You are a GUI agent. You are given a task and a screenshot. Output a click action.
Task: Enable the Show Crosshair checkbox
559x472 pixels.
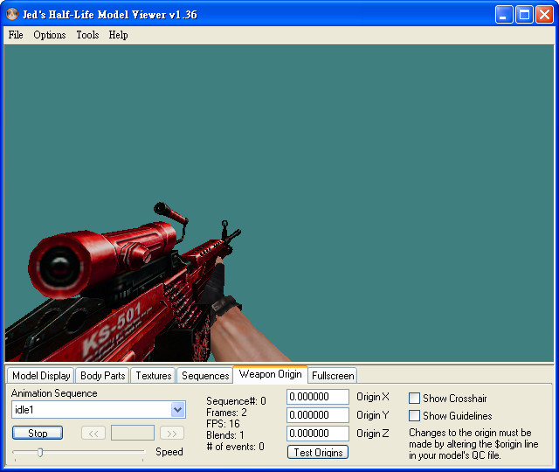click(414, 399)
